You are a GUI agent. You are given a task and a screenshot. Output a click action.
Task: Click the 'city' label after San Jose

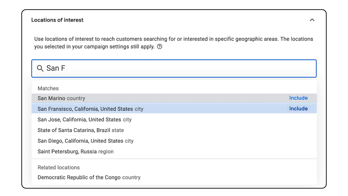[x=127, y=120]
